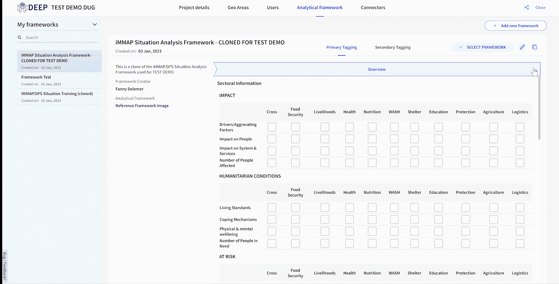Viewport: 559px width, 284px height.
Task: Open the Geo Areas tab
Action: click(x=238, y=8)
